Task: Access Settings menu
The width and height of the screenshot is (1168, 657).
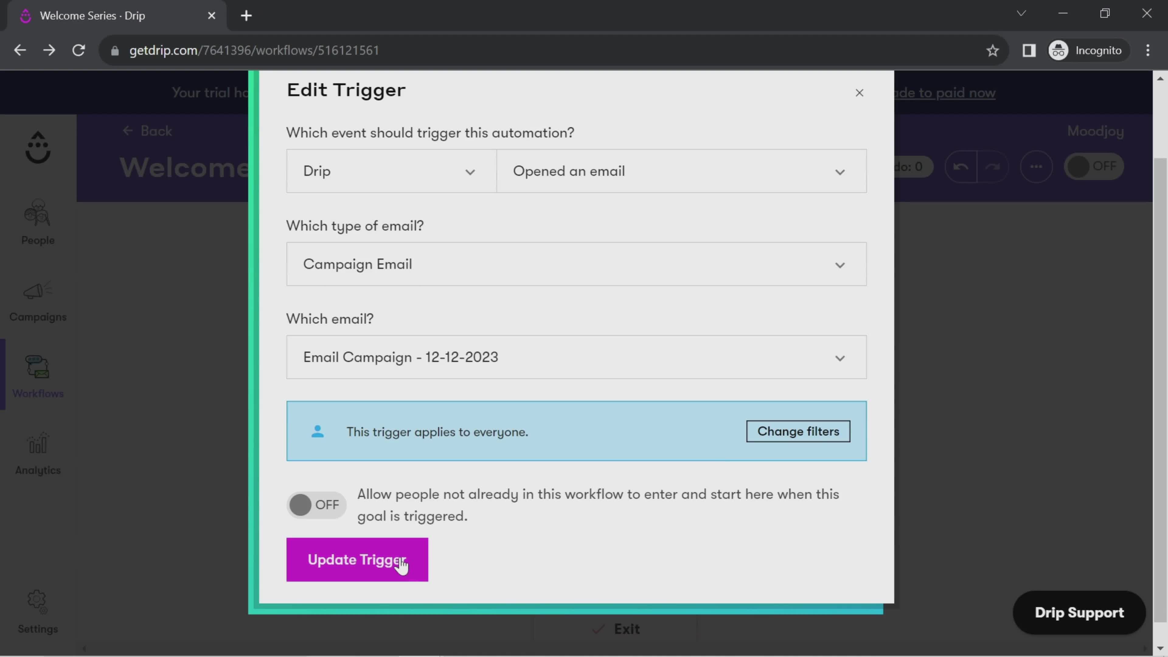Action: (38, 611)
